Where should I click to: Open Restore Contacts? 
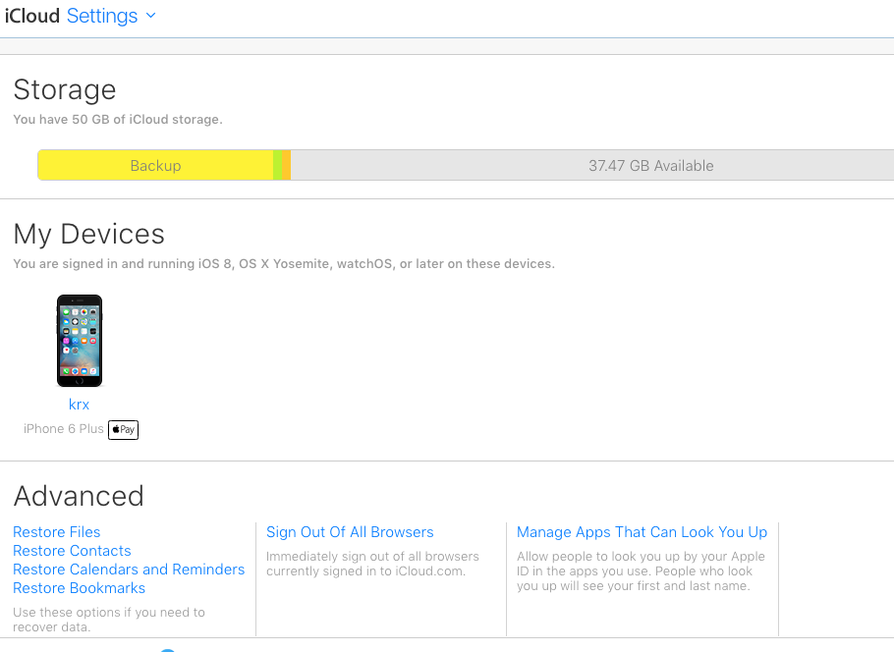72,551
